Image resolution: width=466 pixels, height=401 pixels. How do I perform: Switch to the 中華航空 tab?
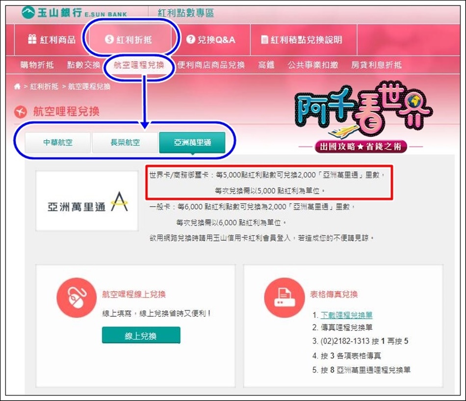(x=58, y=143)
